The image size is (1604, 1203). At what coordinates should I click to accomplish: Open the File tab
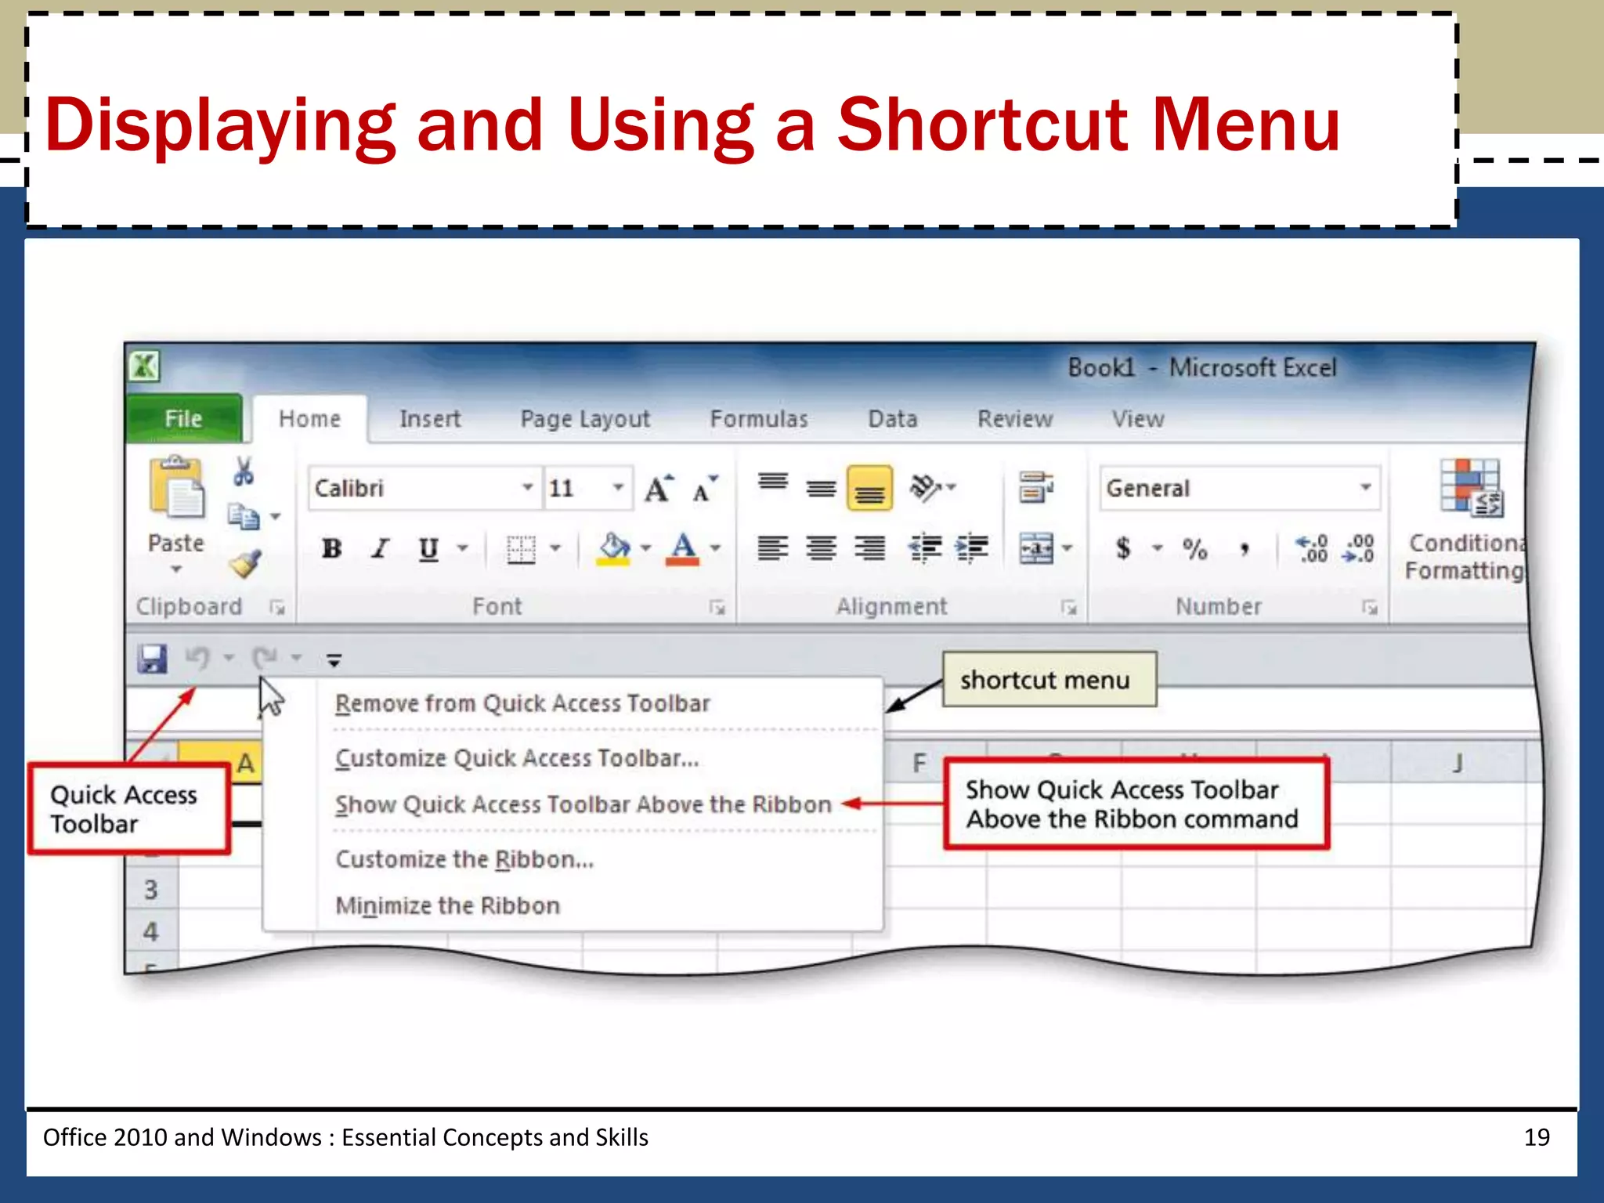[184, 419]
